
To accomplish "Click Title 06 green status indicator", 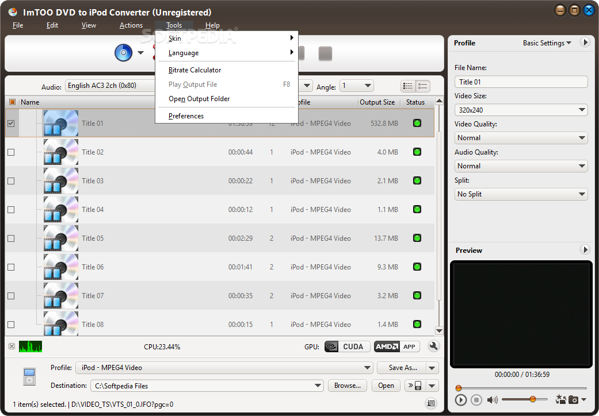I will click(x=417, y=267).
